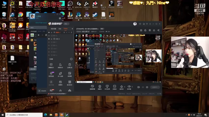Open Google Chrome desktop shortcut
Viewport: 209px width, 117px height.
pyautogui.click(x=21, y=16)
